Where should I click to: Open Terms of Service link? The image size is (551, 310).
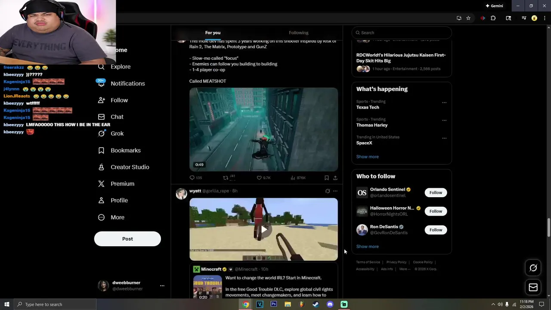tap(368, 262)
